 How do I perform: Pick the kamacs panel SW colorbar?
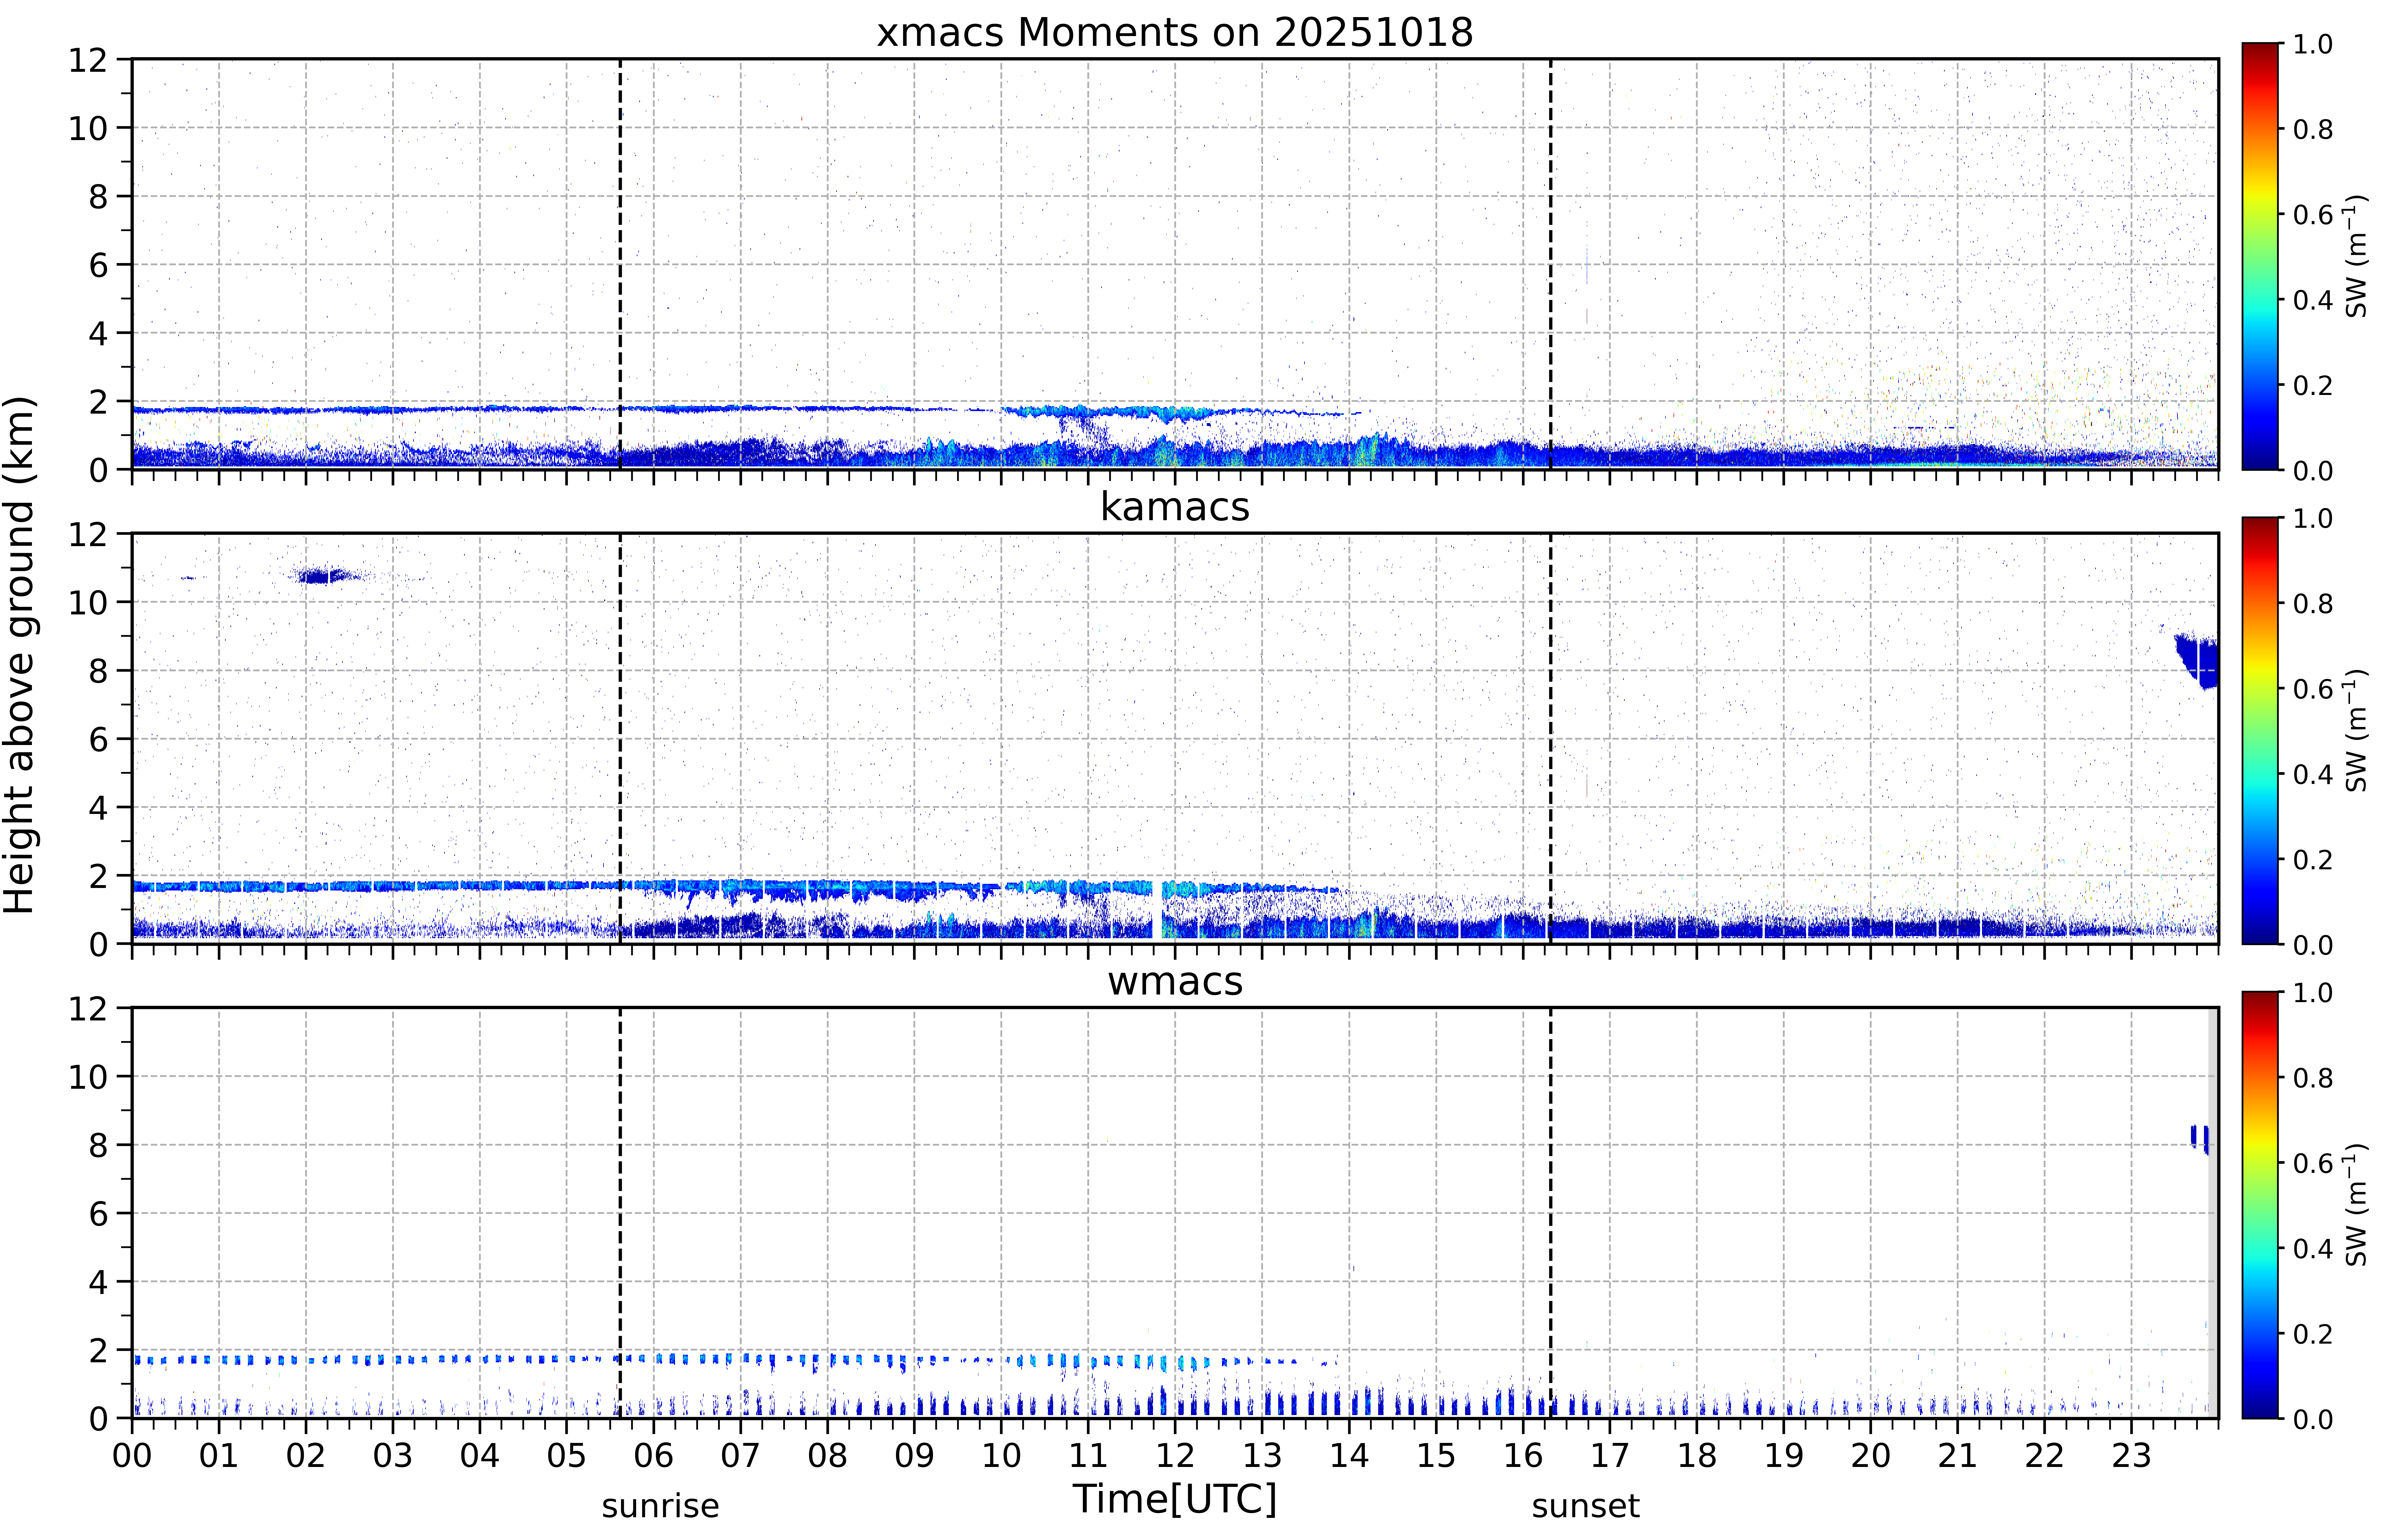(2260, 731)
